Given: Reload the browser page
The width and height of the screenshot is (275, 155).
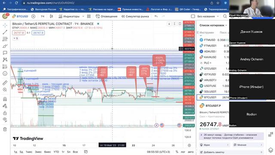Looking at the screenshot, I should [16, 3].
